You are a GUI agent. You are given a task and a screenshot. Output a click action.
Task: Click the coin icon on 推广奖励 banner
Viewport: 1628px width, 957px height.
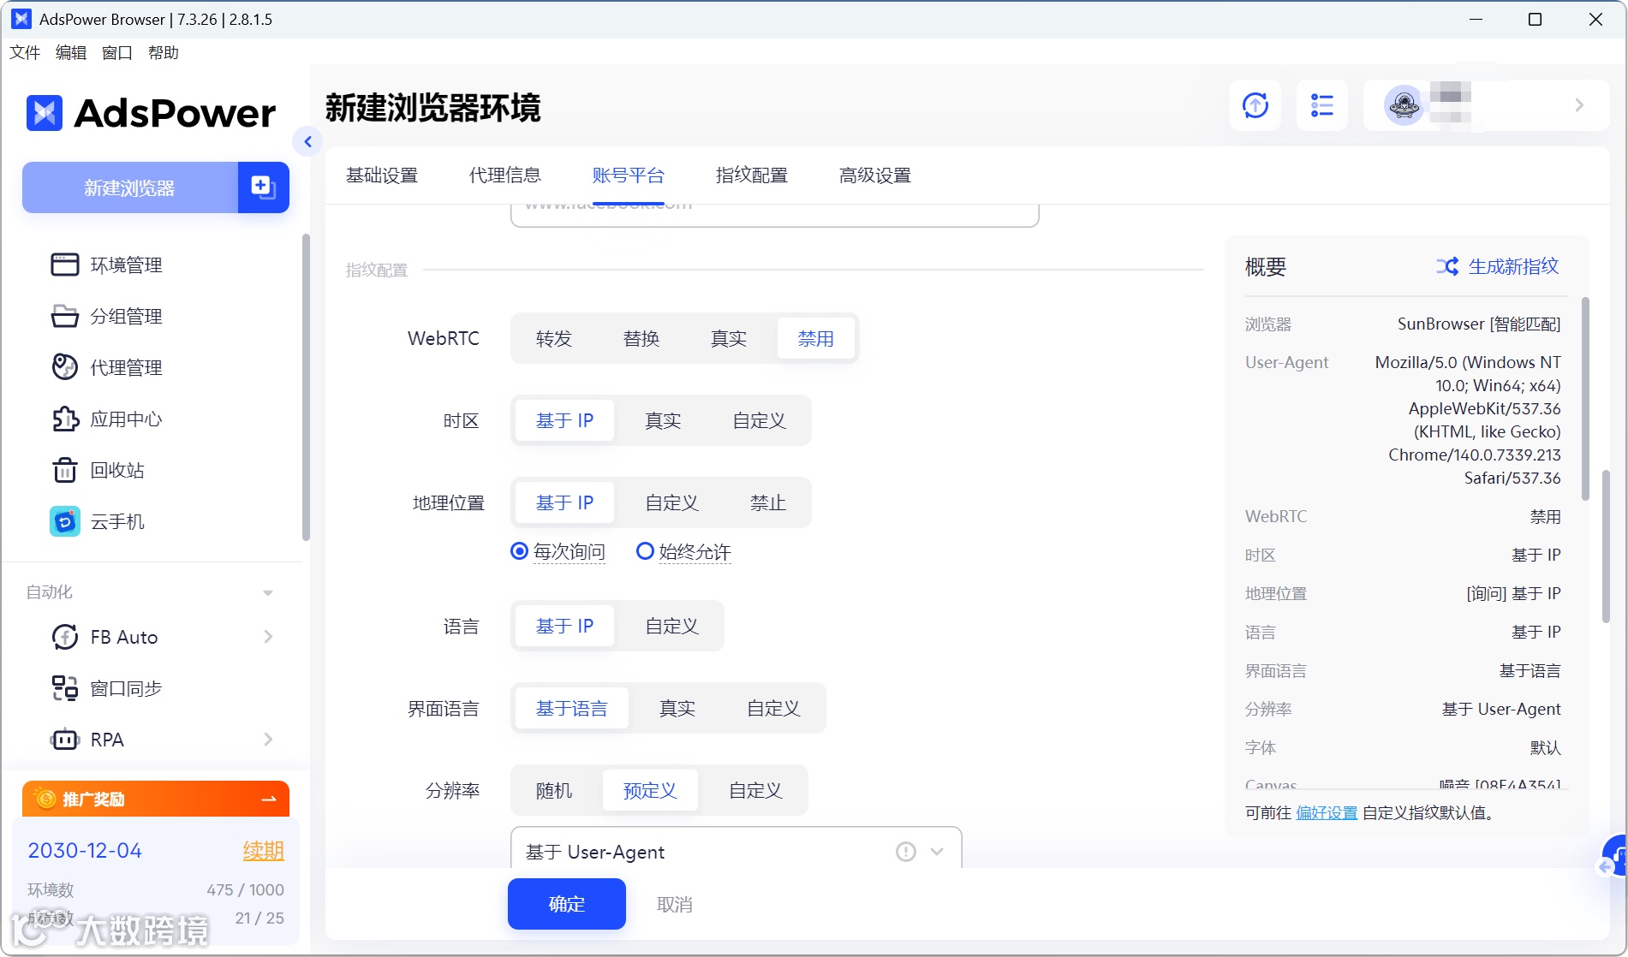click(x=46, y=799)
